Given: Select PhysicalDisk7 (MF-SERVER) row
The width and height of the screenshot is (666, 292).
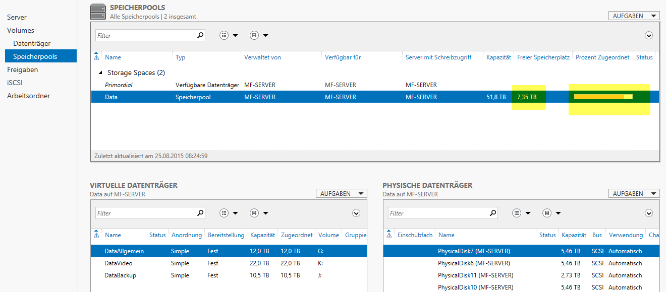Looking at the screenshot, I should coord(521,251).
